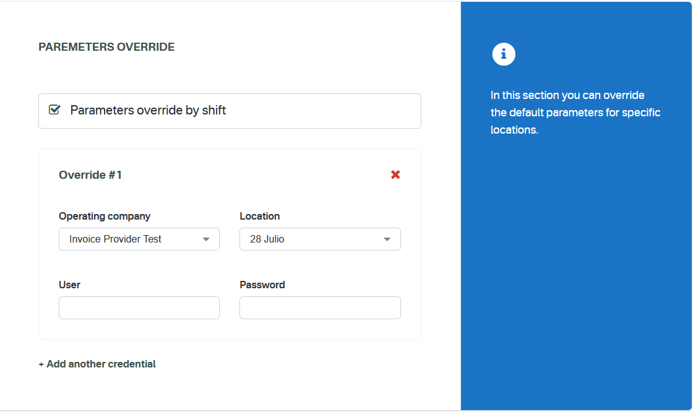The image size is (693, 412).
Task: Select the Override #1 section header
Action: (x=90, y=174)
